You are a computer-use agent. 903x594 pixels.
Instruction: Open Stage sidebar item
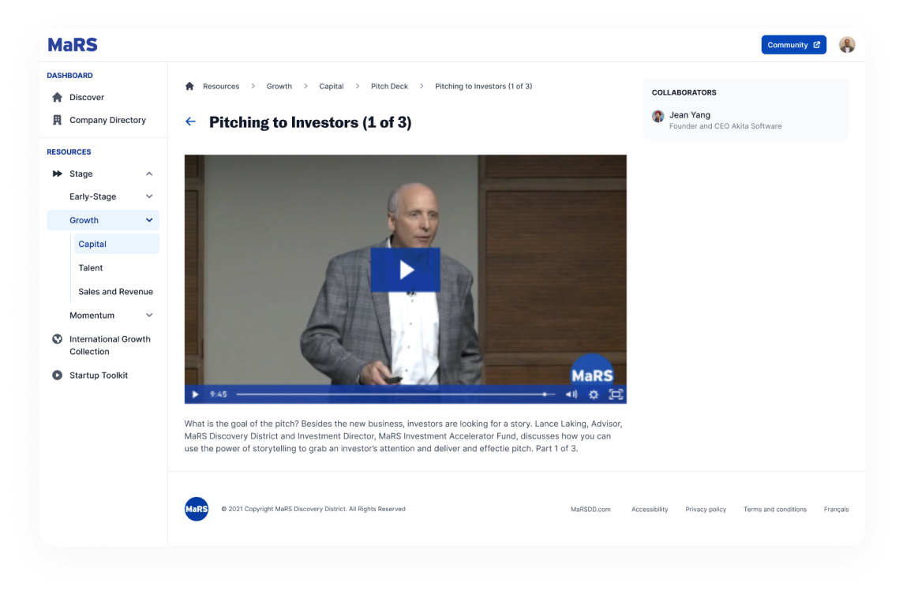coord(81,174)
